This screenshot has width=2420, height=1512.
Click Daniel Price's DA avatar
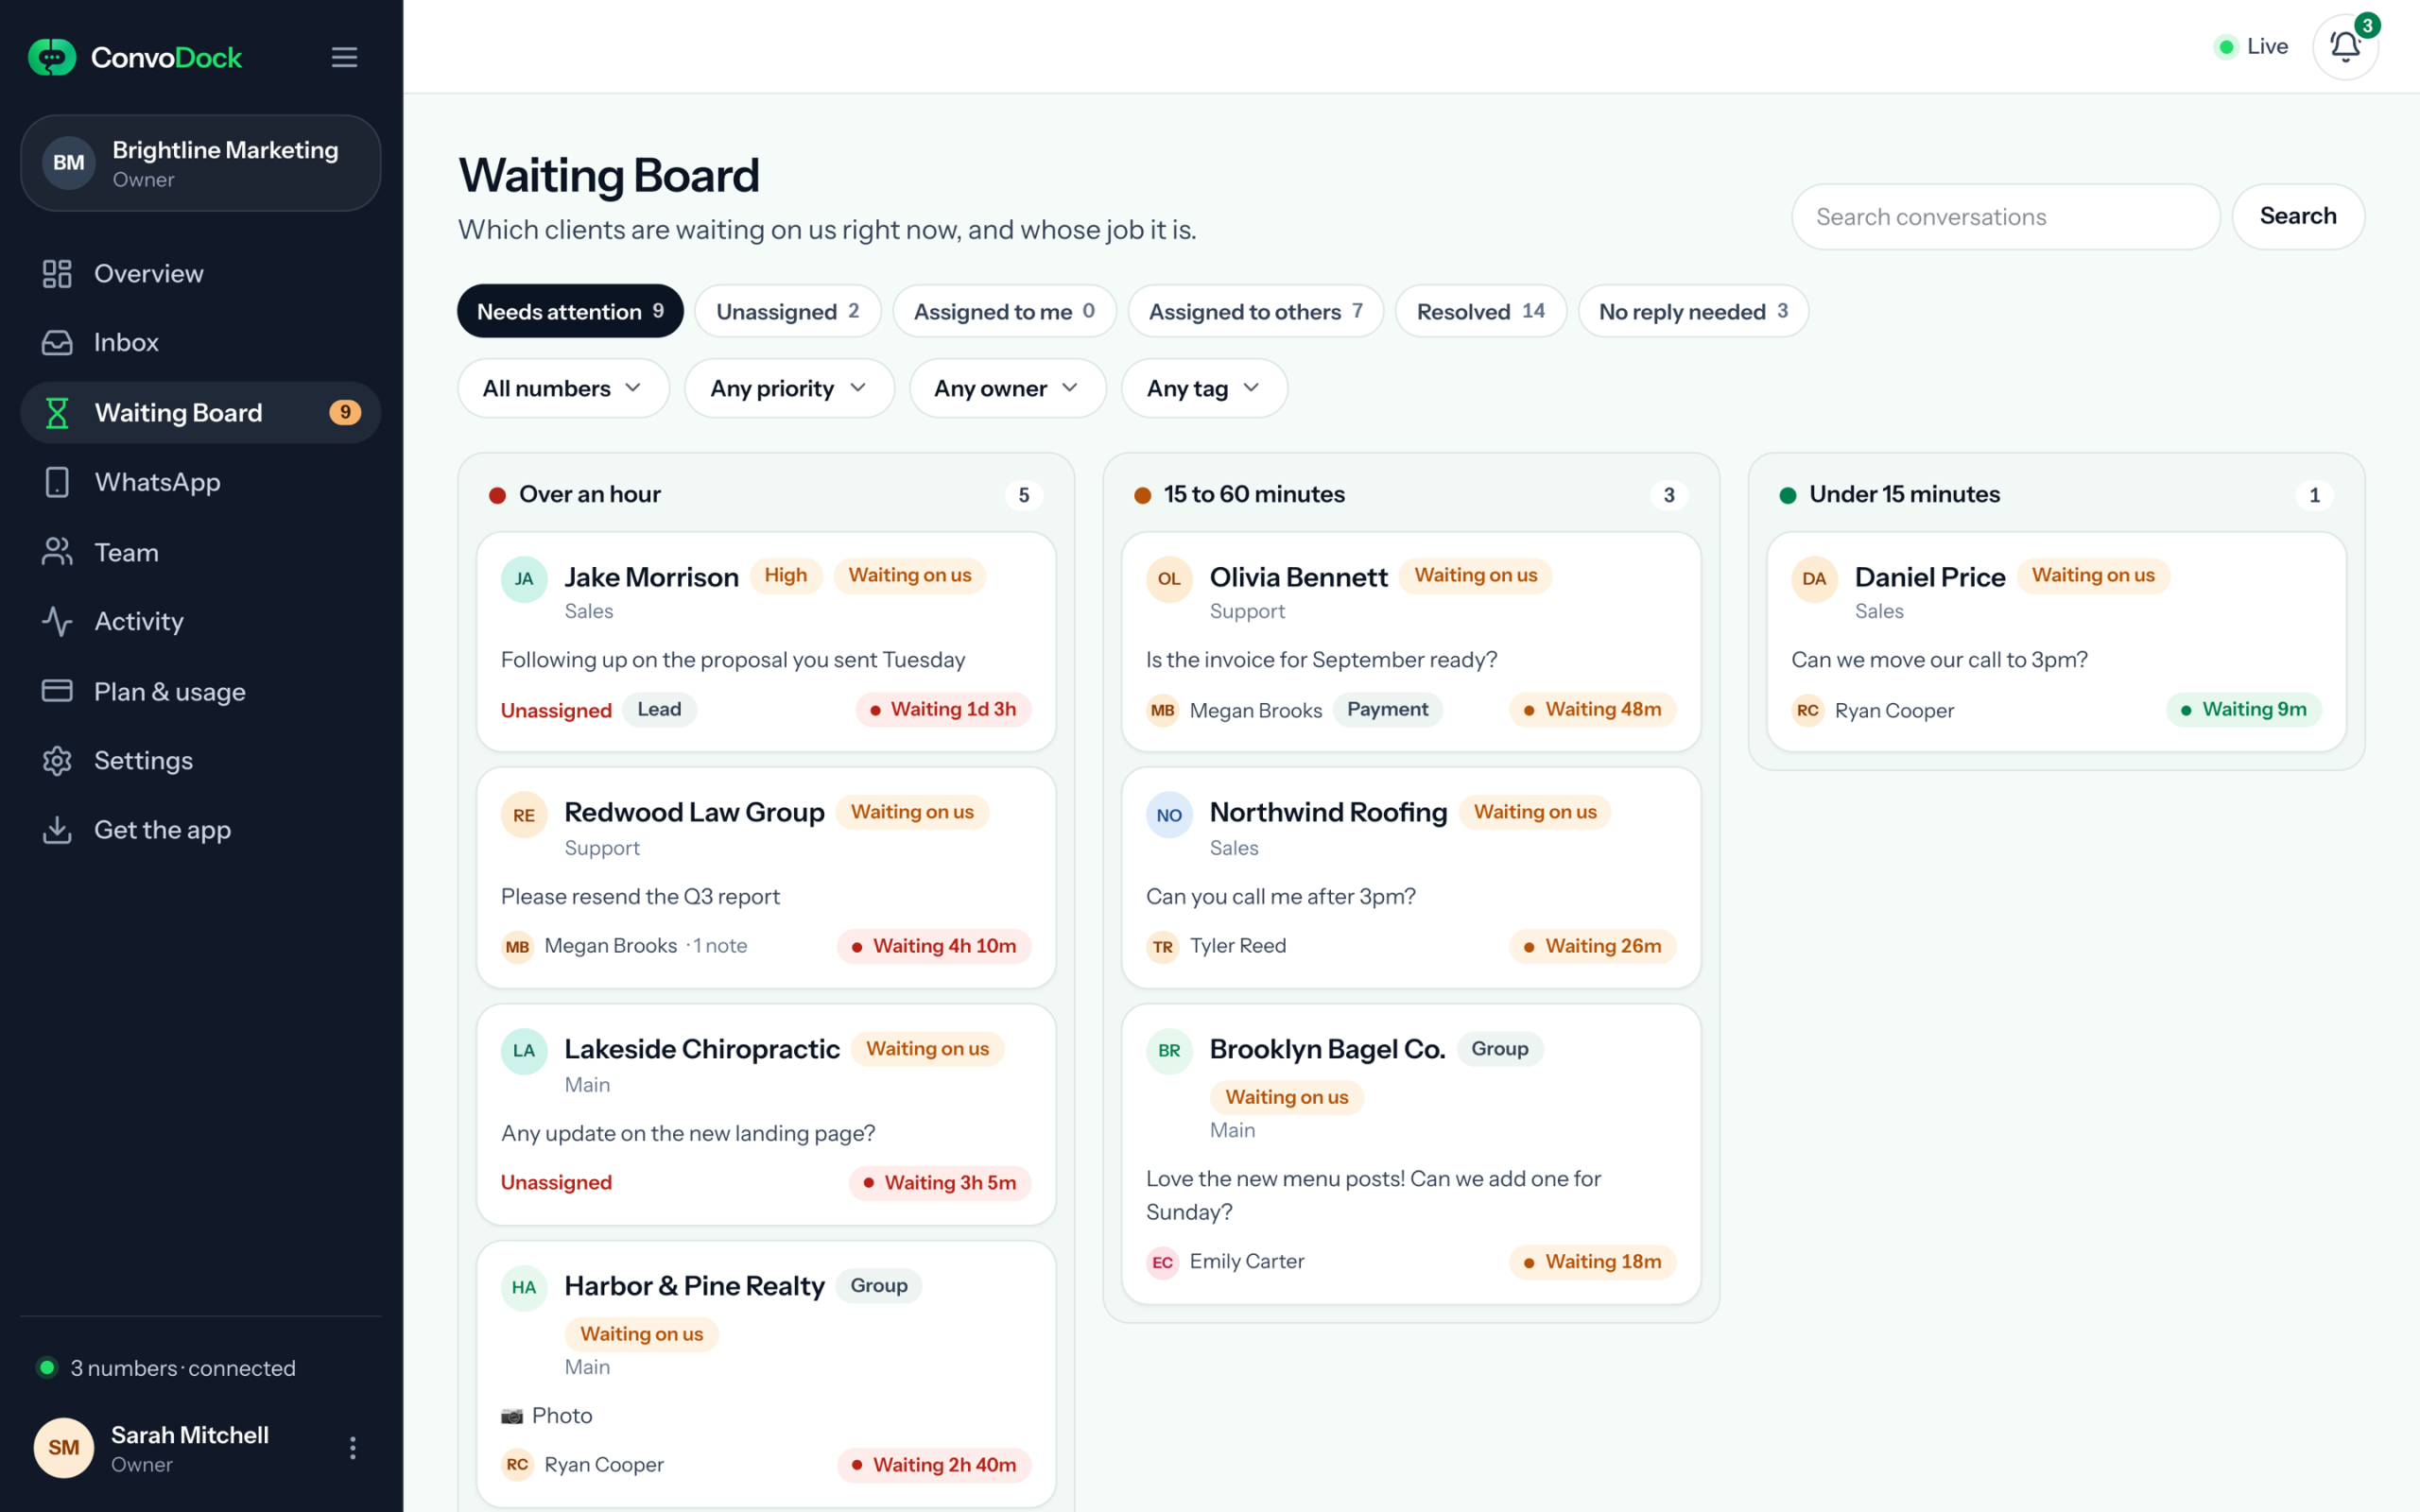coord(1814,579)
